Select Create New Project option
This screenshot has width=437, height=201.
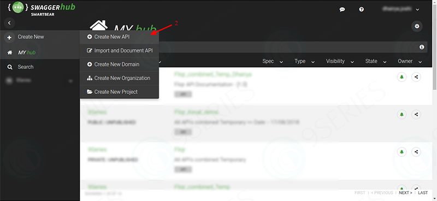coord(119,92)
